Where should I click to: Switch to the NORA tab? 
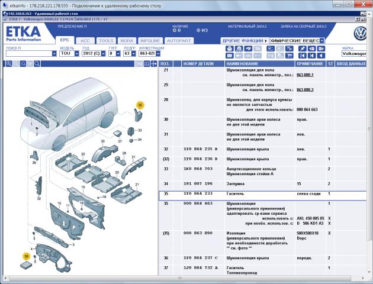coord(127,41)
